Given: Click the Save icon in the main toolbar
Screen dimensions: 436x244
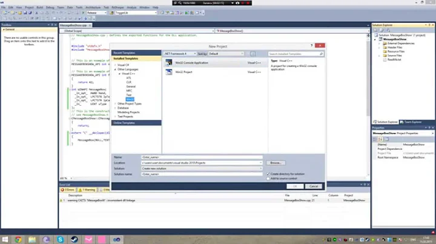Looking at the screenshot, I should point(25,13).
